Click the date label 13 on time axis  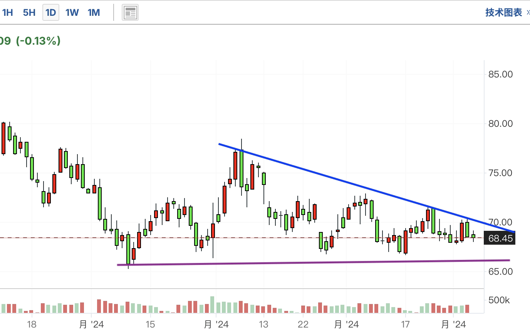click(263, 324)
